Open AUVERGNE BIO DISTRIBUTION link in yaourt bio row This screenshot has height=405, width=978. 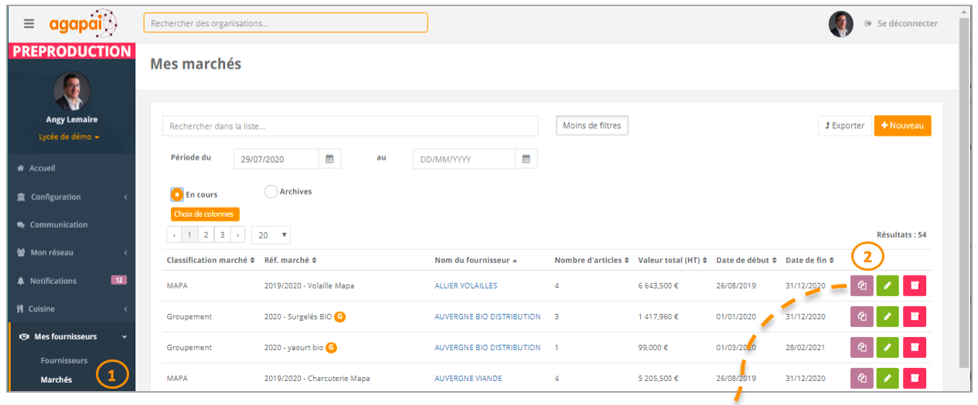487,347
